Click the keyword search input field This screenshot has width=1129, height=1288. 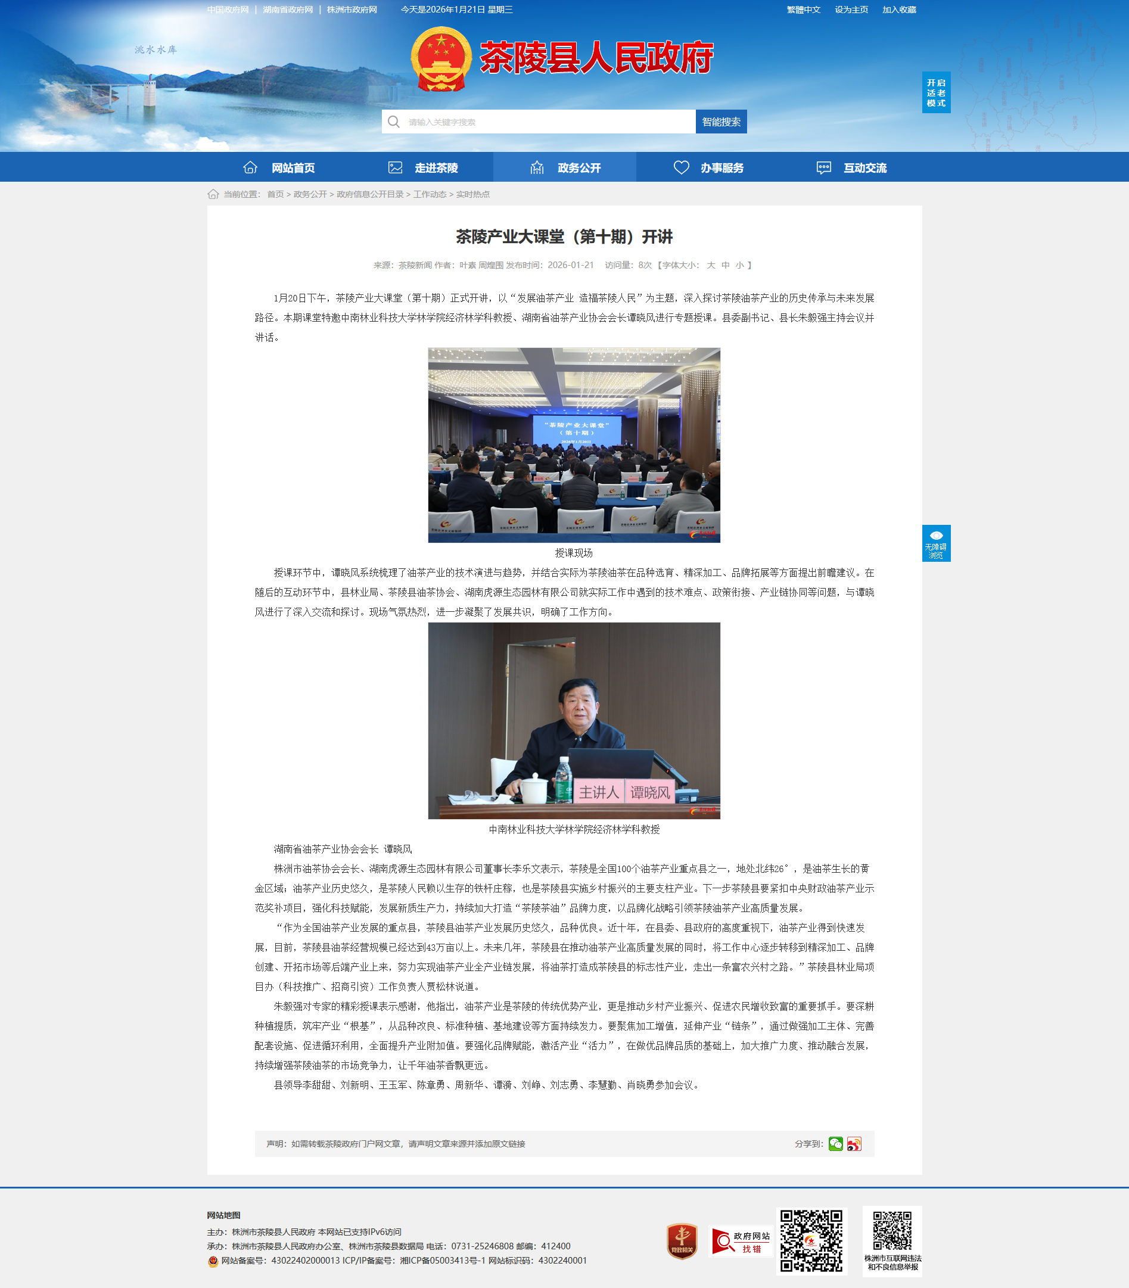pos(548,122)
